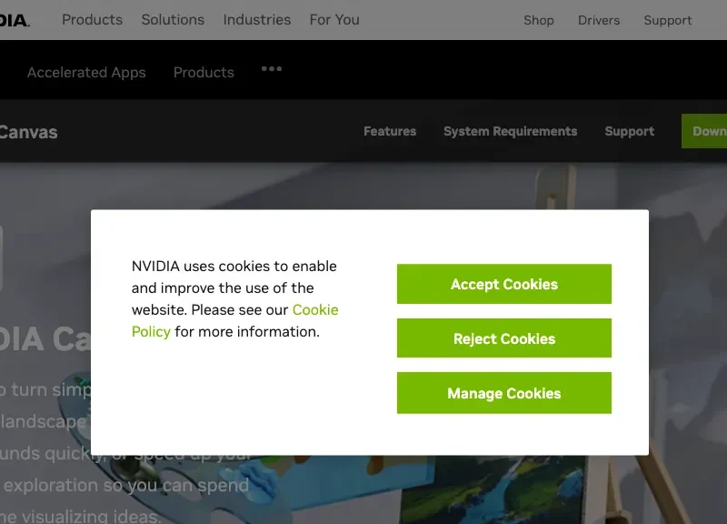Click the Accept Cookies button

click(x=504, y=284)
